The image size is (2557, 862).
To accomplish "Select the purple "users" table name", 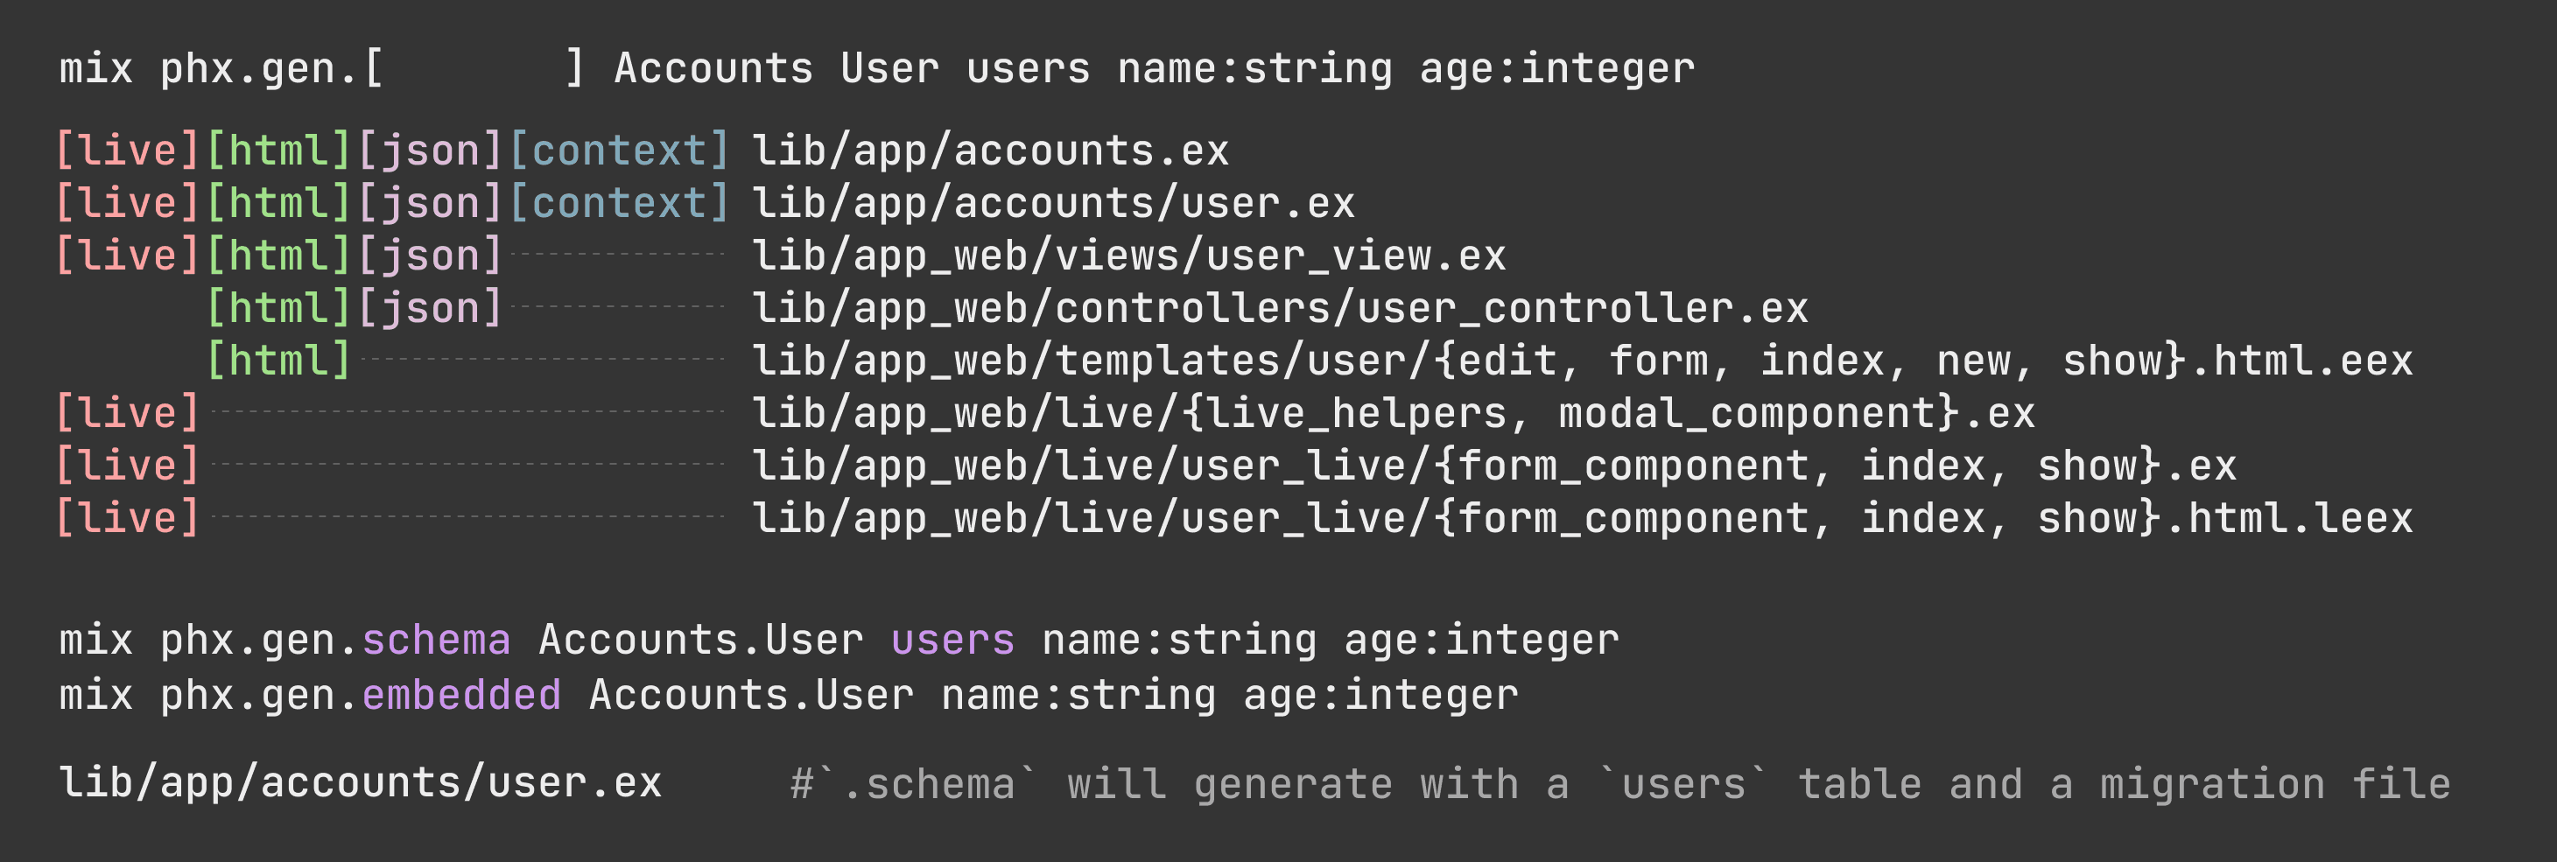I will 953,640.
